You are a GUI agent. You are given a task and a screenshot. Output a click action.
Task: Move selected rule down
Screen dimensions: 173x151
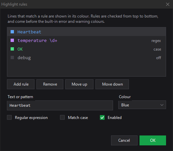tap(112, 84)
